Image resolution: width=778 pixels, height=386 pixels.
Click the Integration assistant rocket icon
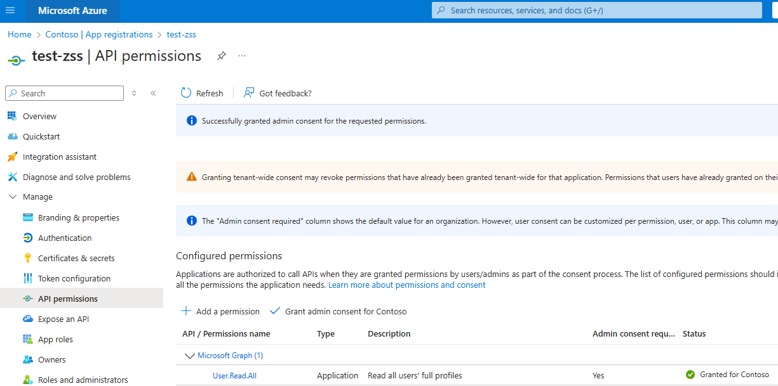pos(12,157)
